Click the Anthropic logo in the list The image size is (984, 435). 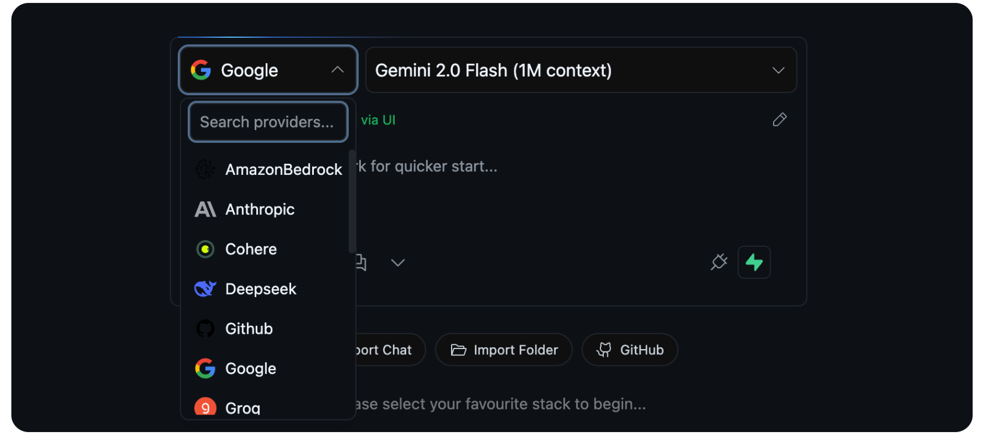click(205, 209)
